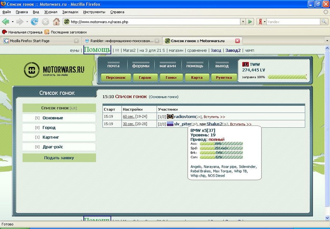Open the Закладки menu

tap(70, 12)
